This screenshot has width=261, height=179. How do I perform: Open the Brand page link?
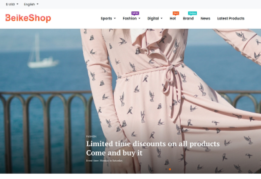click(x=188, y=18)
